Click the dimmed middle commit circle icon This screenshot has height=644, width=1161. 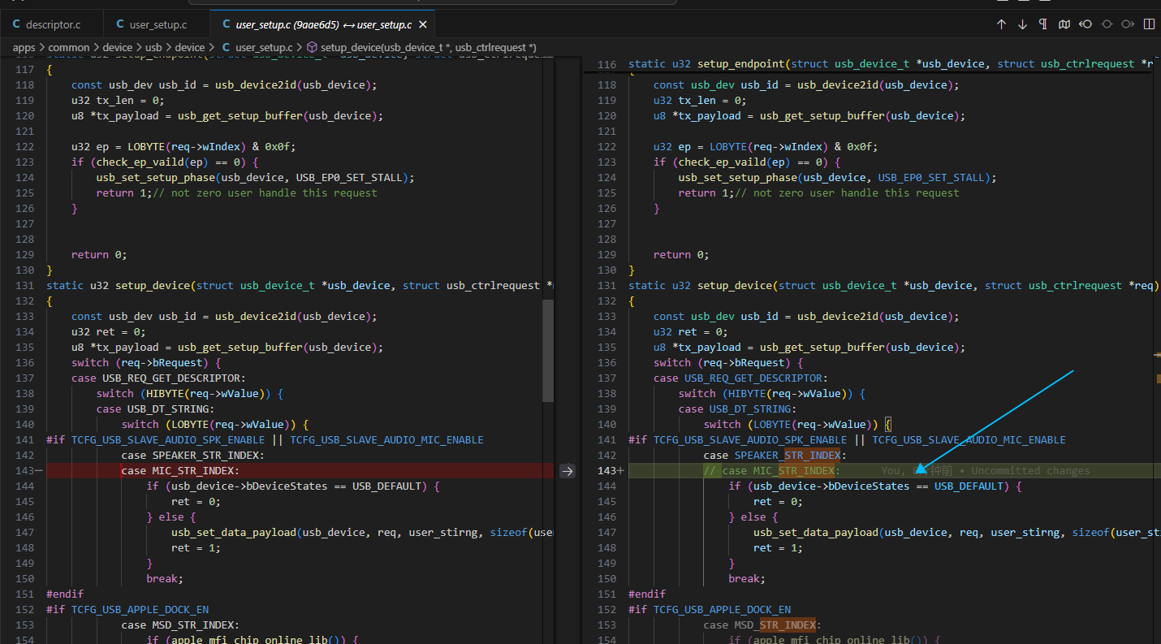click(x=1107, y=24)
